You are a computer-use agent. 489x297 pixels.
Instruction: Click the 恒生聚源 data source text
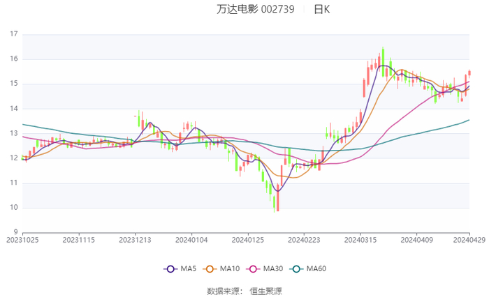266,291
